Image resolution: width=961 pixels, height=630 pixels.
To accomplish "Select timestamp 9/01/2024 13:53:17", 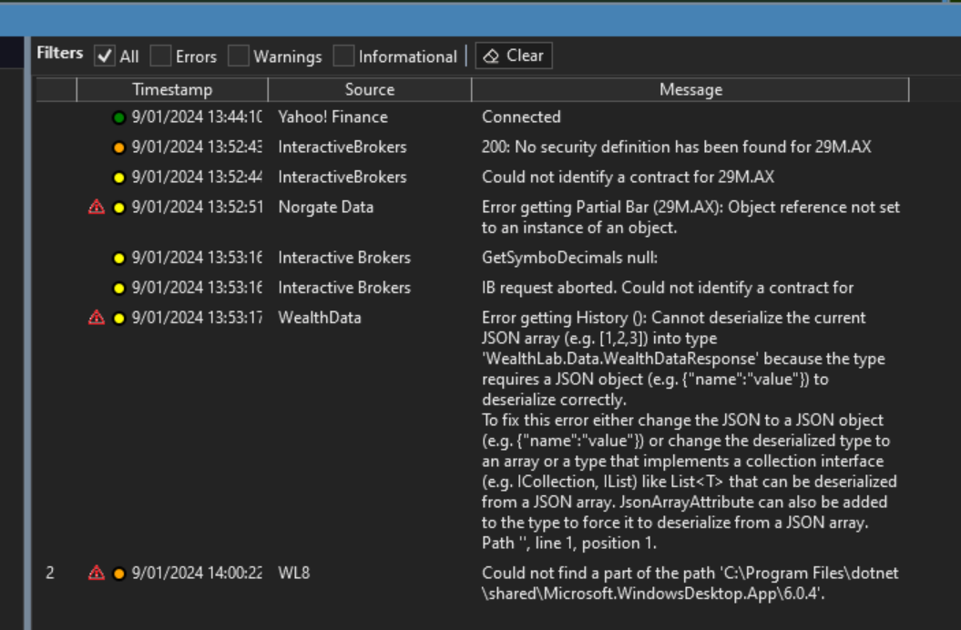I will 197,318.
